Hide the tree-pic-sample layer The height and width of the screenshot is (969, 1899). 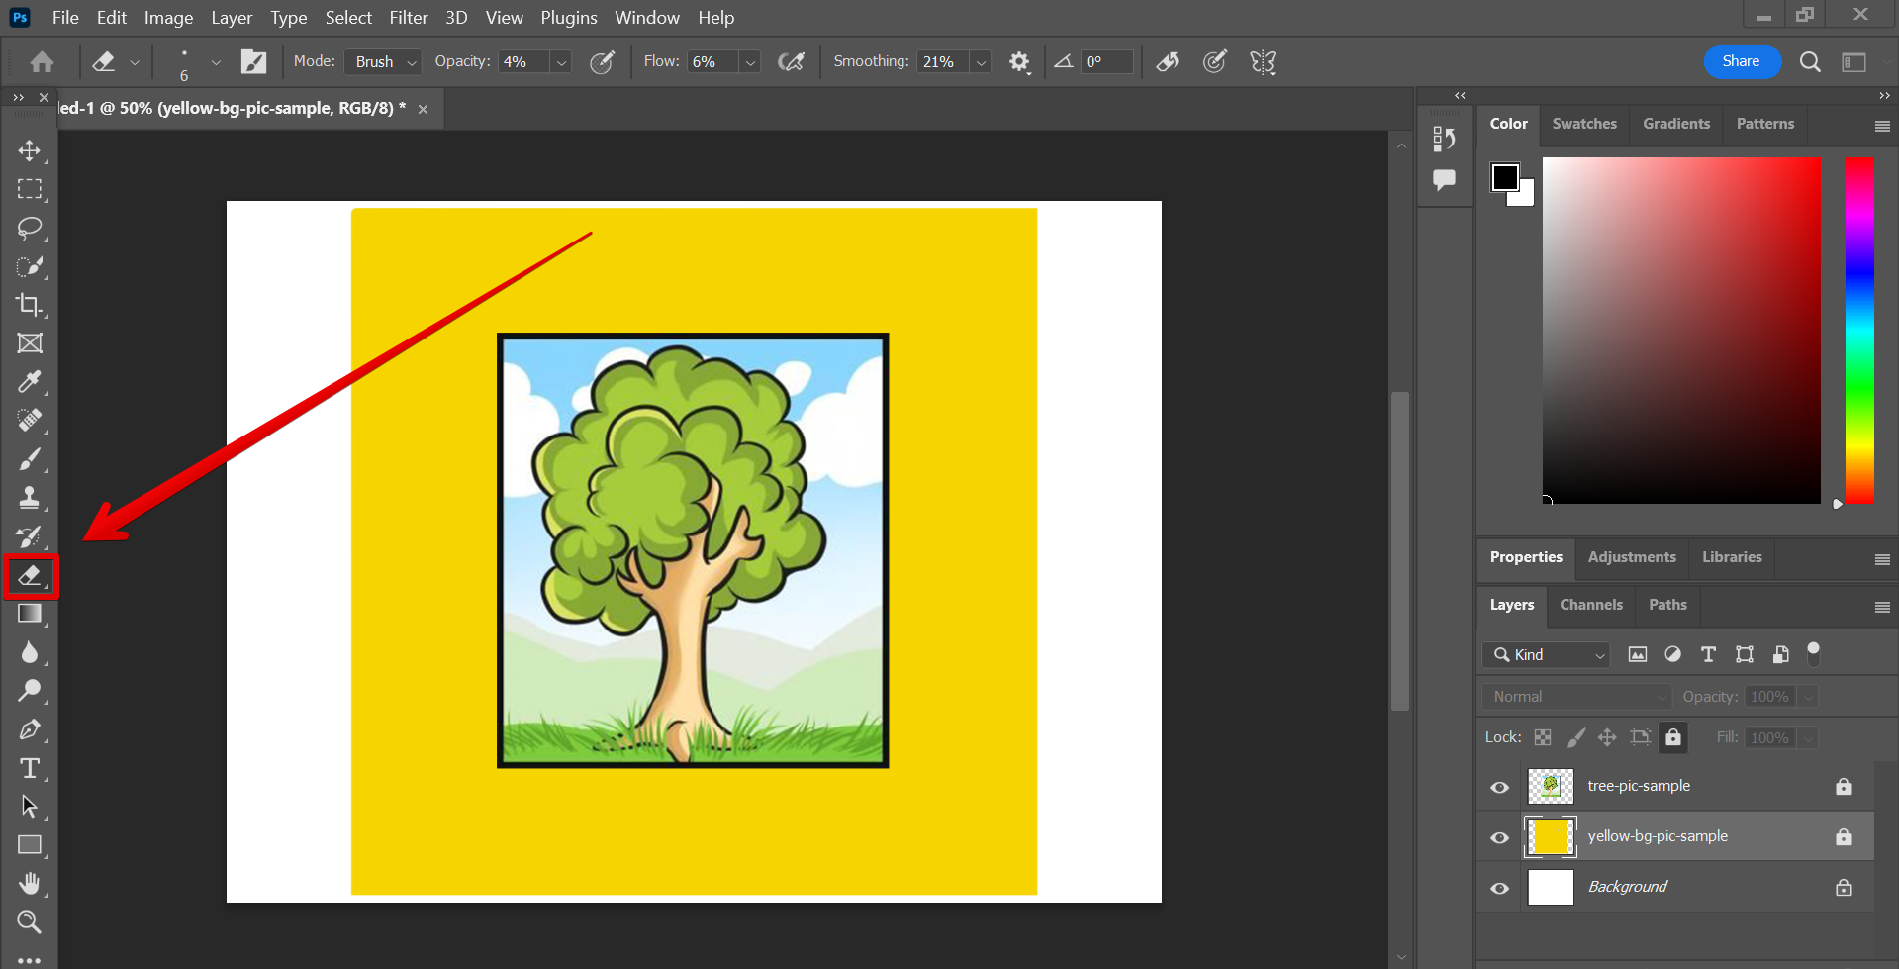(x=1499, y=787)
